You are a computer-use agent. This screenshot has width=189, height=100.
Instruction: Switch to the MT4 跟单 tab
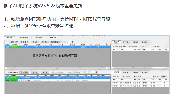(10, 38)
